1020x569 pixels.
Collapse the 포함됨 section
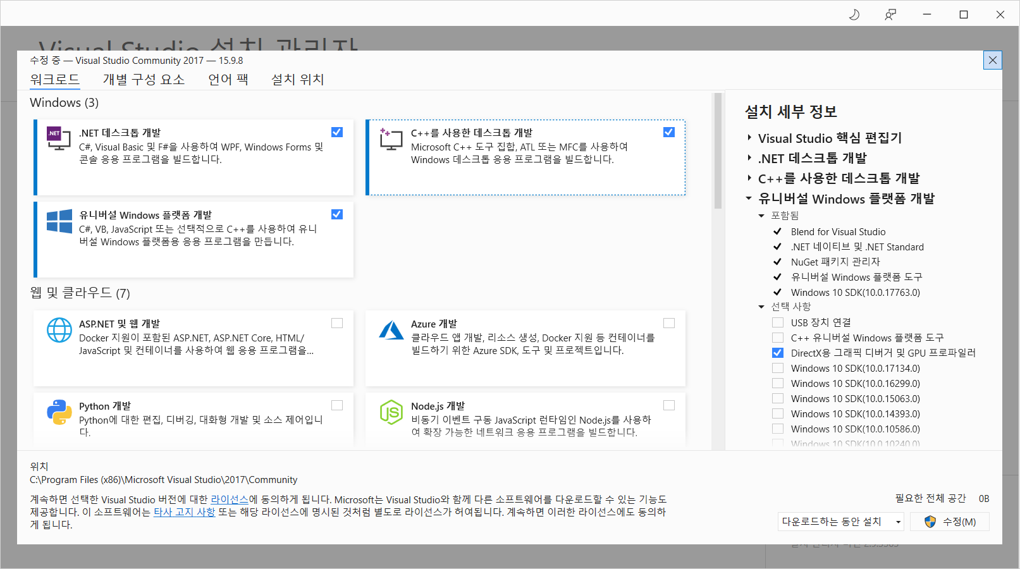pyautogui.click(x=761, y=216)
